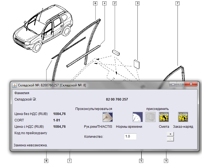Add part to Заказ-наряд work order icon

click(x=183, y=117)
